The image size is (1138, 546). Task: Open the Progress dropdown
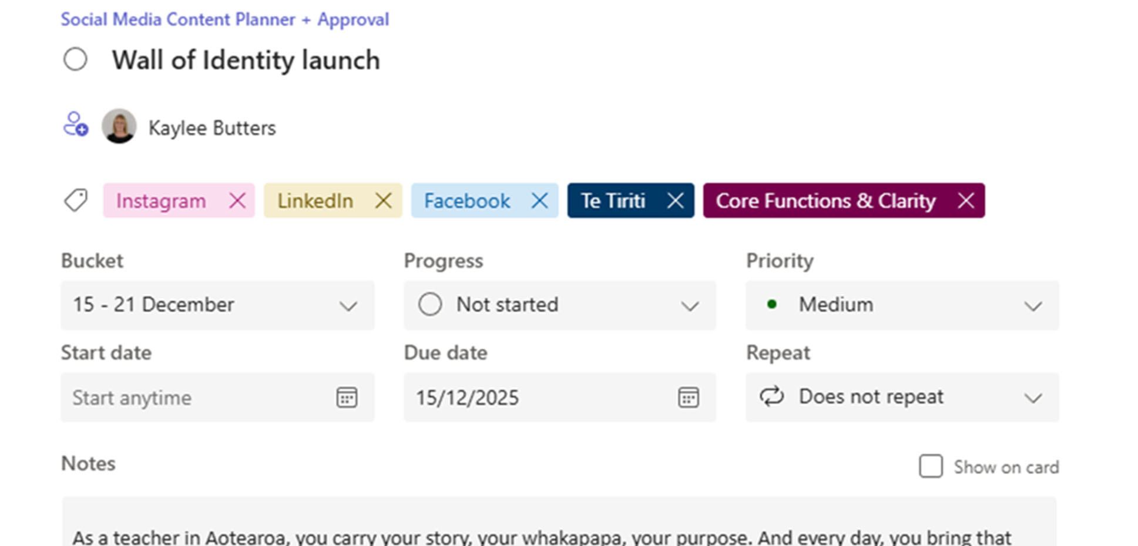coord(559,305)
